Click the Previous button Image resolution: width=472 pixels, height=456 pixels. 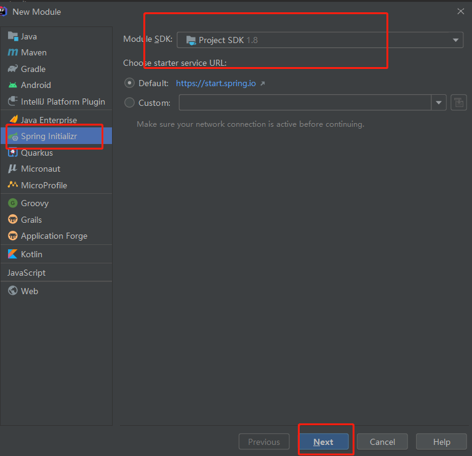[x=264, y=442]
